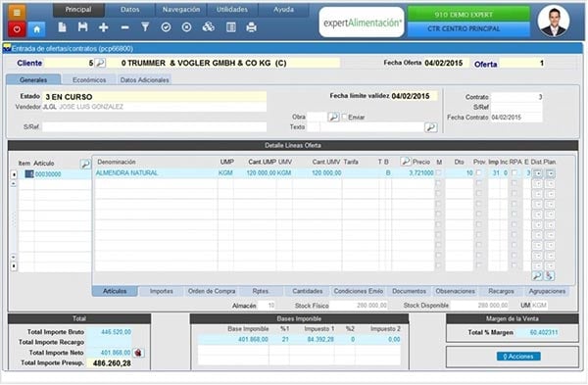
Task: Open the Navegación menu tab
Action: pyautogui.click(x=180, y=10)
